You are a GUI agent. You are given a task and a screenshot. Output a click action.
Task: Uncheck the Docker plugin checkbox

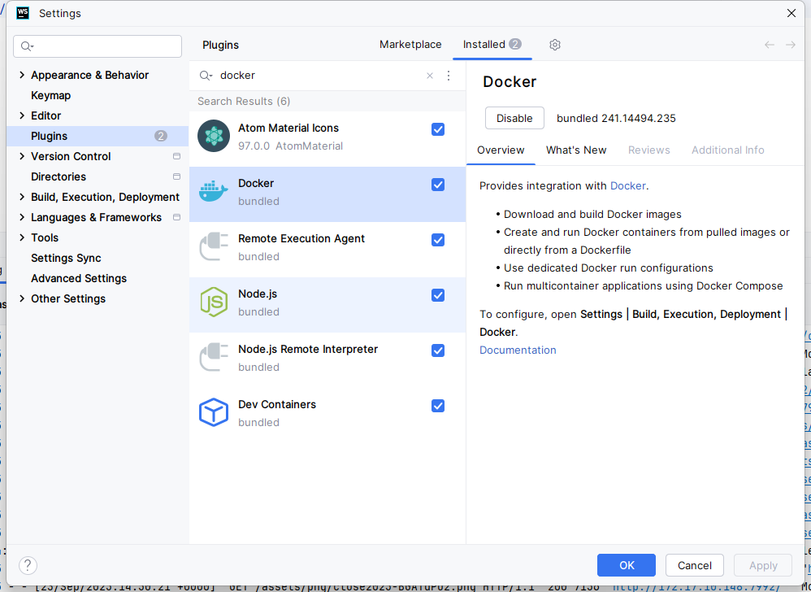(x=438, y=185)
